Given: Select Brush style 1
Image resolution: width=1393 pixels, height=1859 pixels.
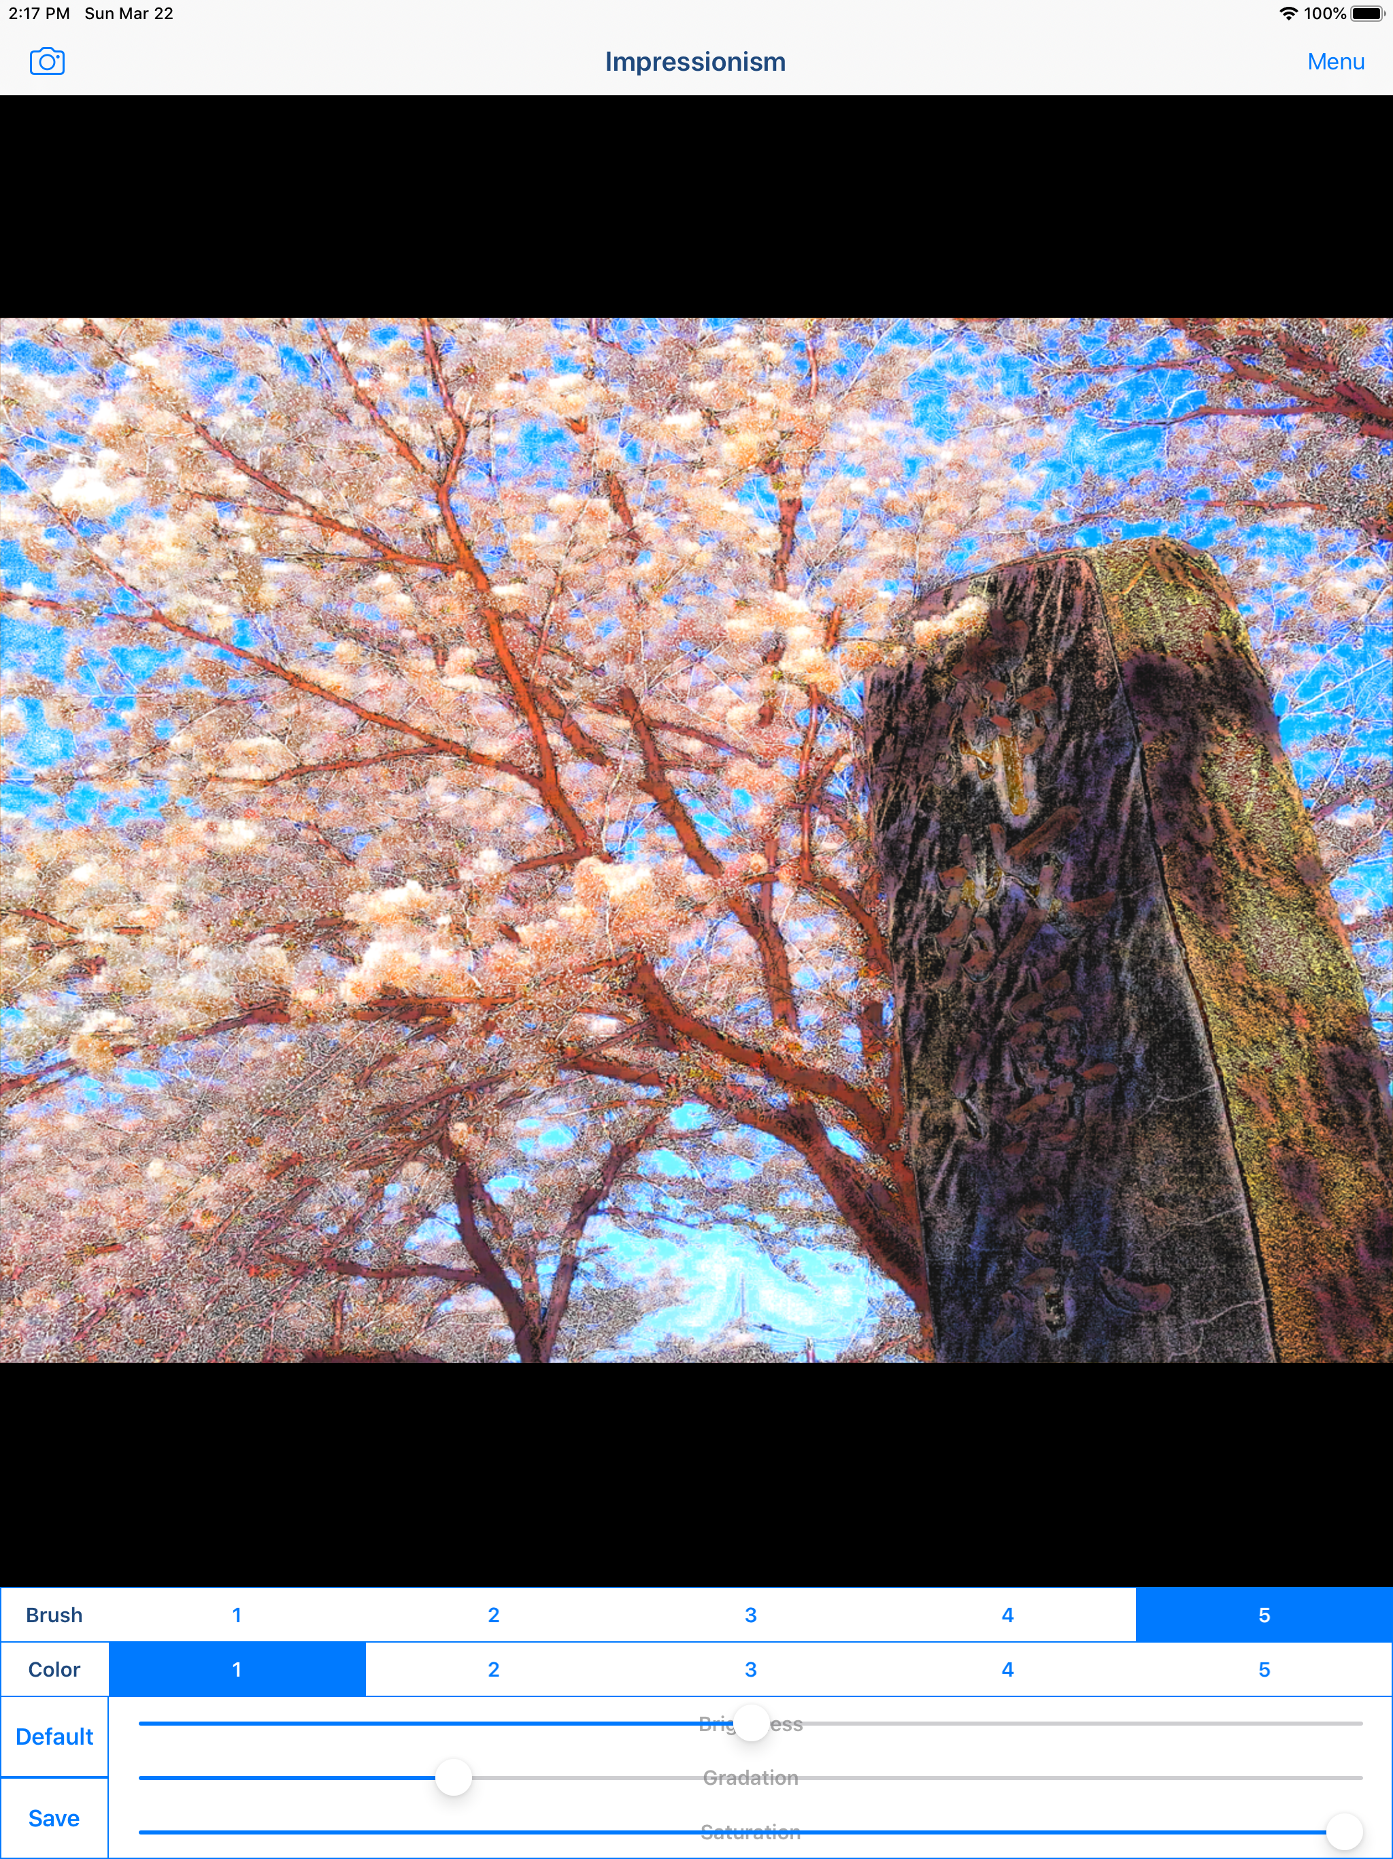Looking at the screenshot, I should (x=237, y=1615).
